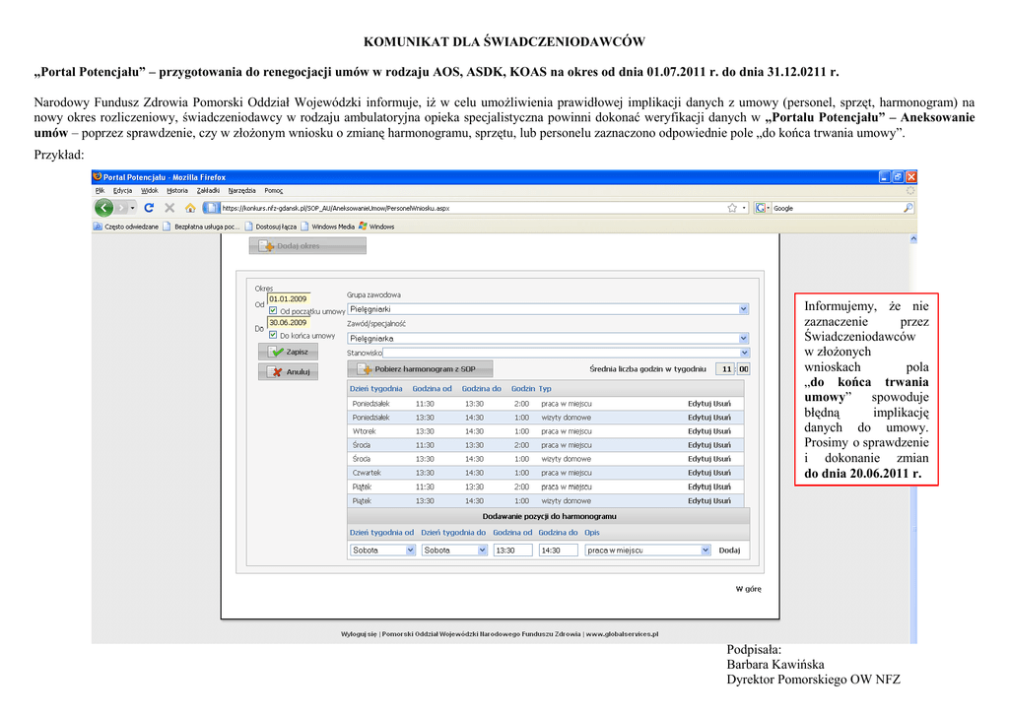This screenshot has height=714, width=1009.
Task: Click the stop loading X icon
Action: tap(169, 208)
